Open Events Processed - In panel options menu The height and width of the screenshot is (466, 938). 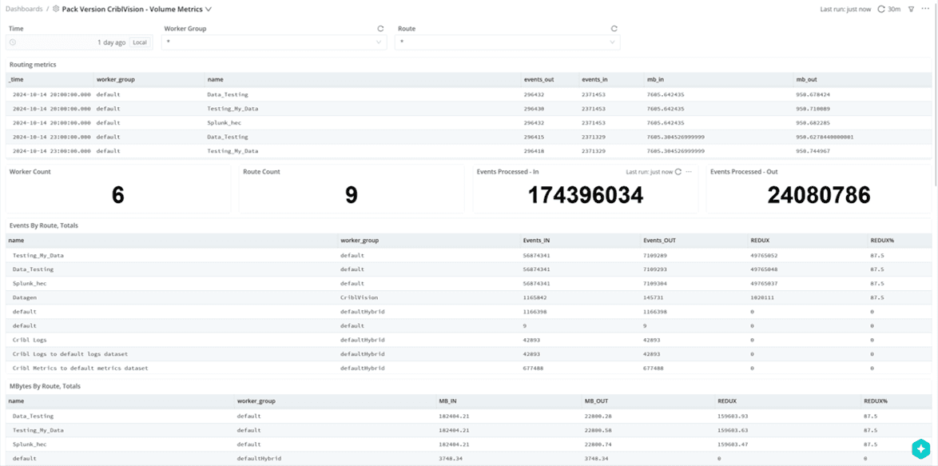pyautogui.click(x=689, y=172)
